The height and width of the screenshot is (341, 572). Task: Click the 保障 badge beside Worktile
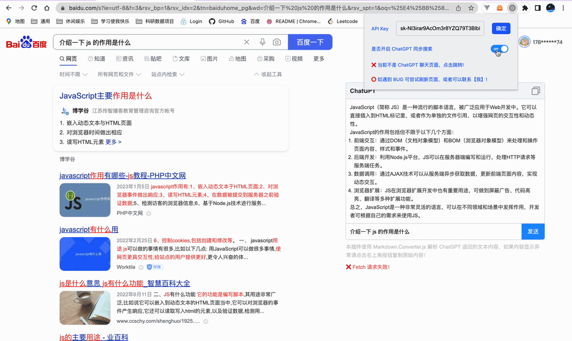click(x=154, y=267)
